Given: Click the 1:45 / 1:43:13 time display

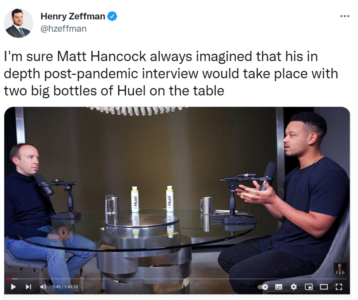Looking at the screenshot, I should click(x=65, y=287).
